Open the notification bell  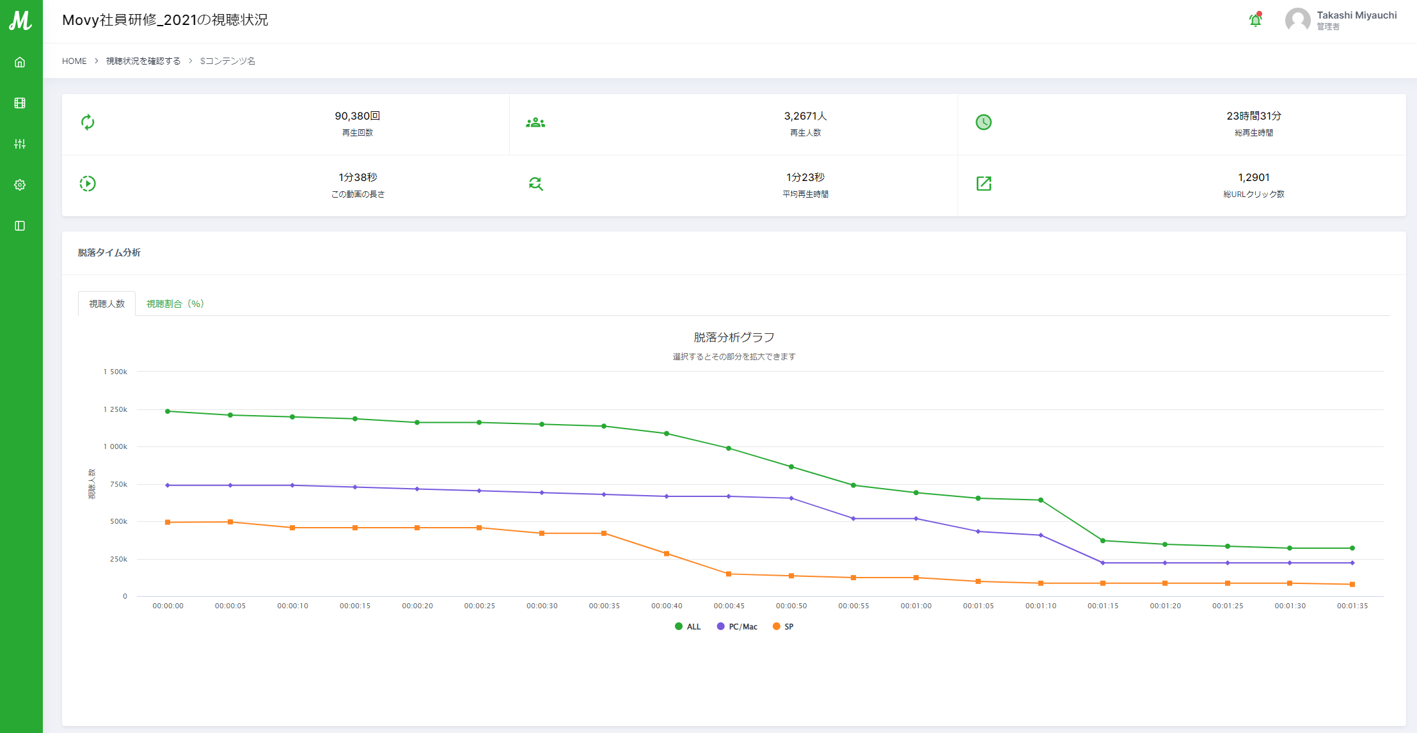point(1255,20)
